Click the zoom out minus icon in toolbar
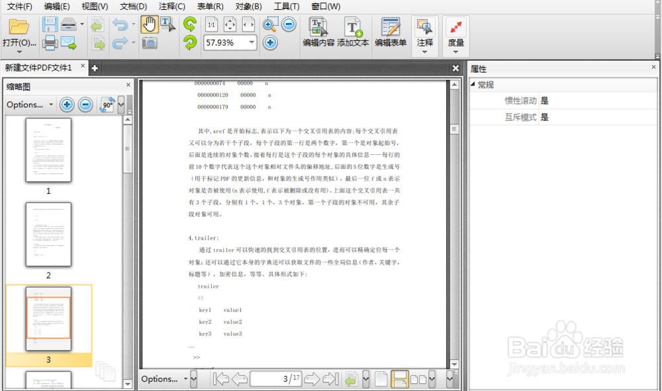The width and height of the screenshot is (662, 391). pos(289,24)
